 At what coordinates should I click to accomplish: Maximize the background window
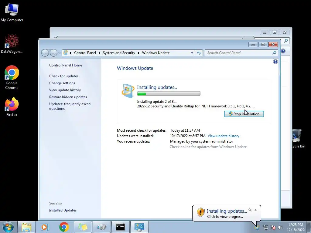click(x=275, y=32)
